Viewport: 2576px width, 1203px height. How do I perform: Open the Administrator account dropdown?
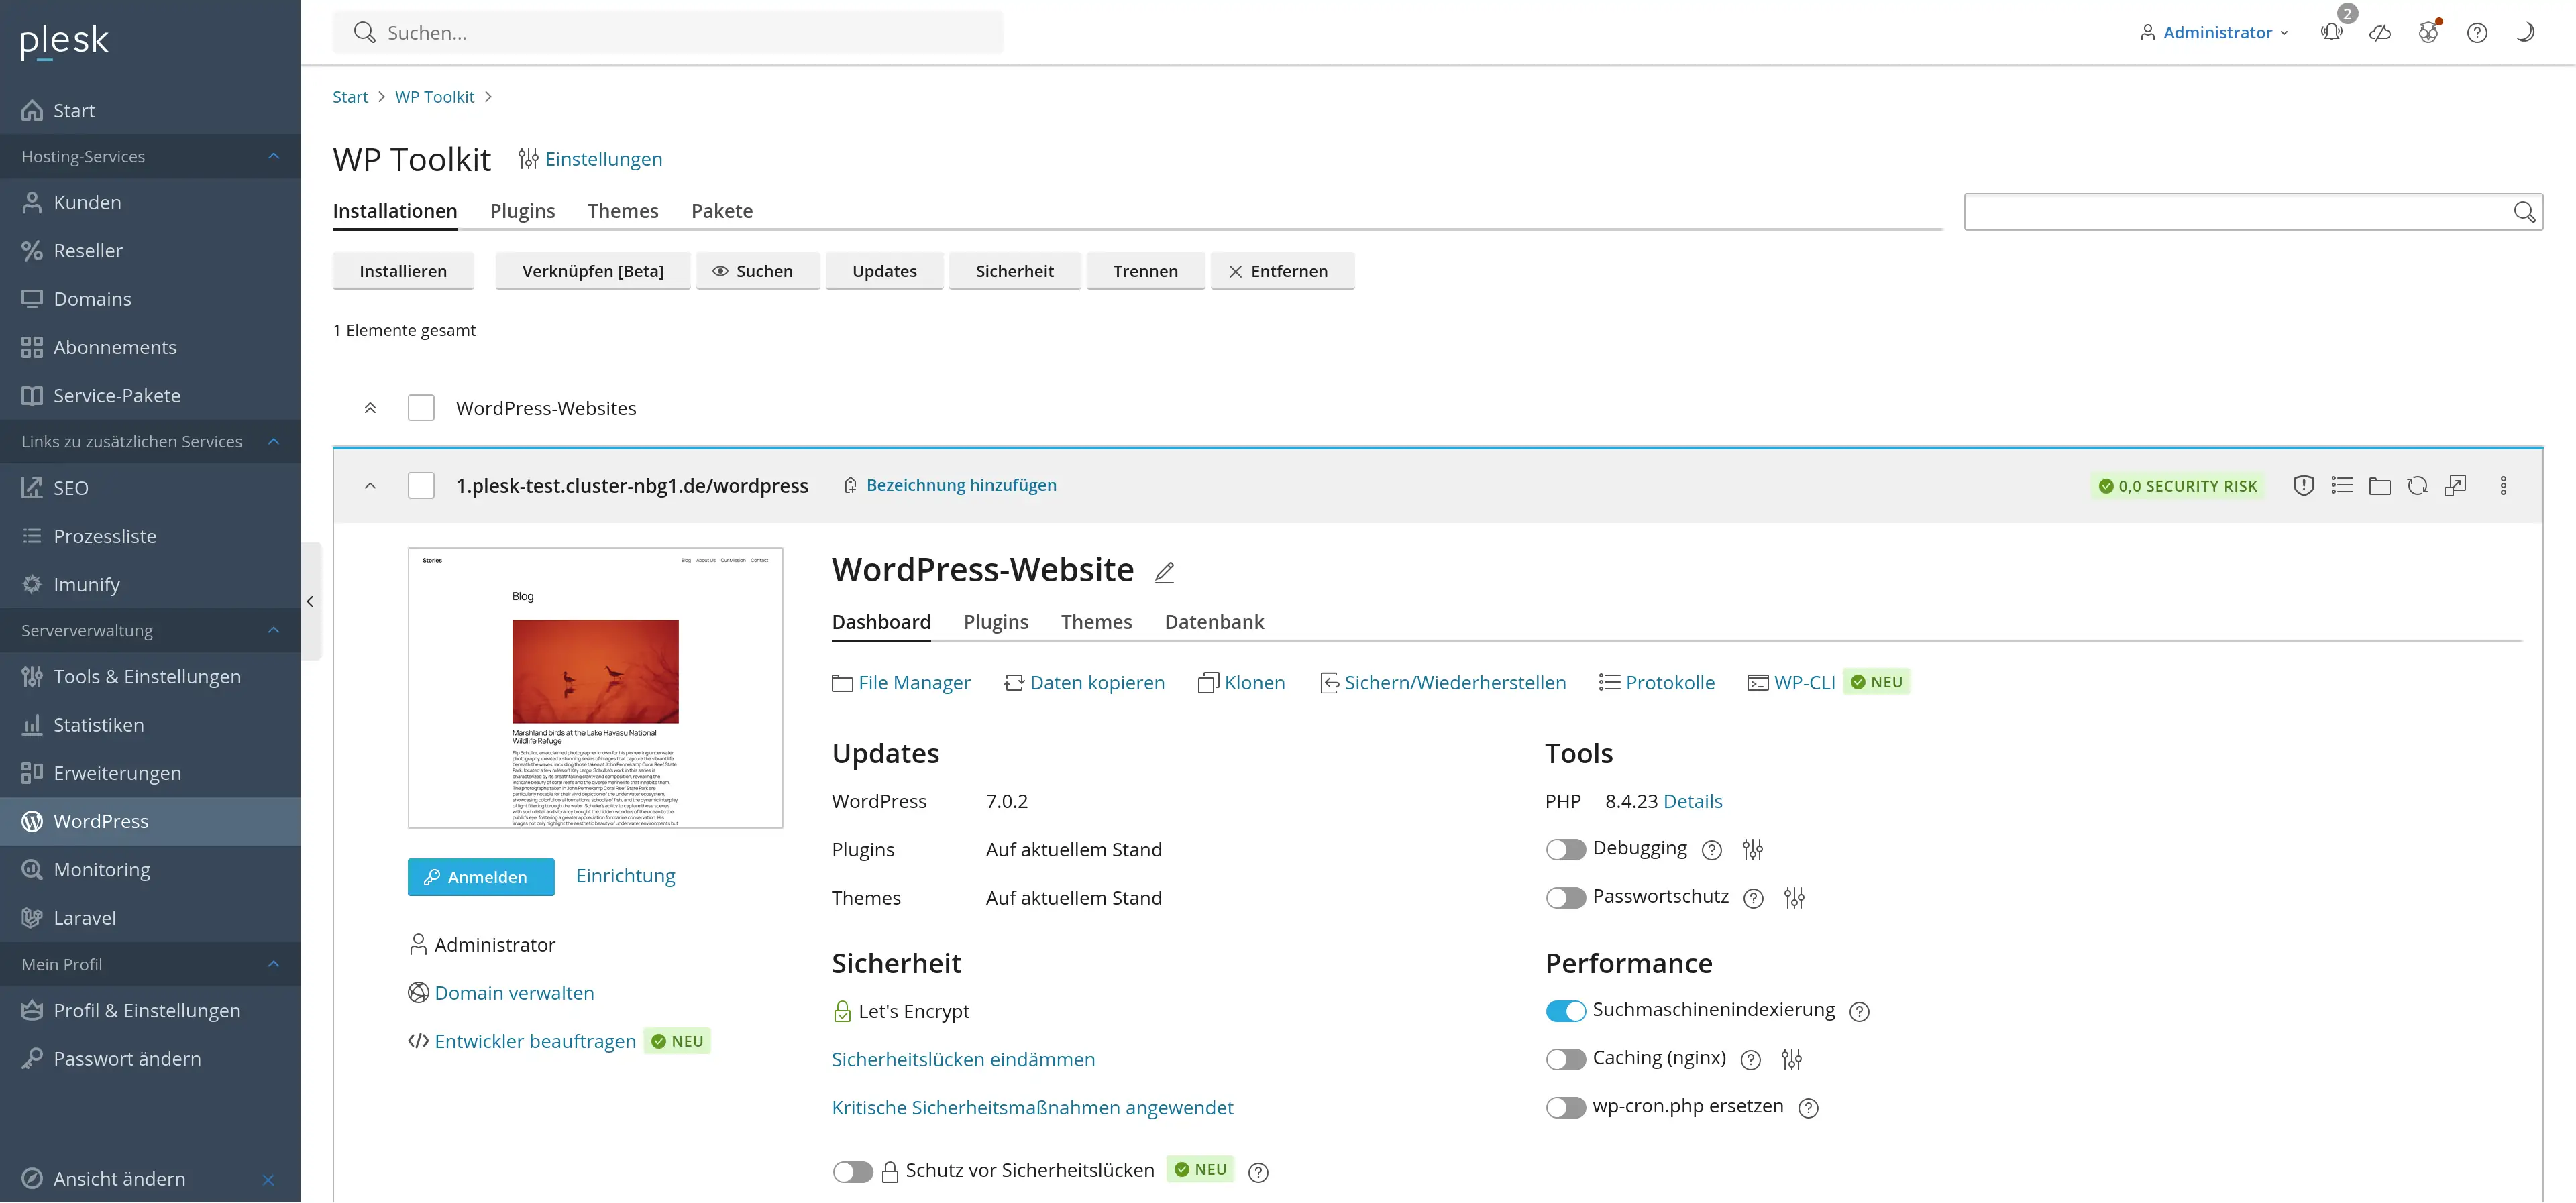[x=2213, y=32]
